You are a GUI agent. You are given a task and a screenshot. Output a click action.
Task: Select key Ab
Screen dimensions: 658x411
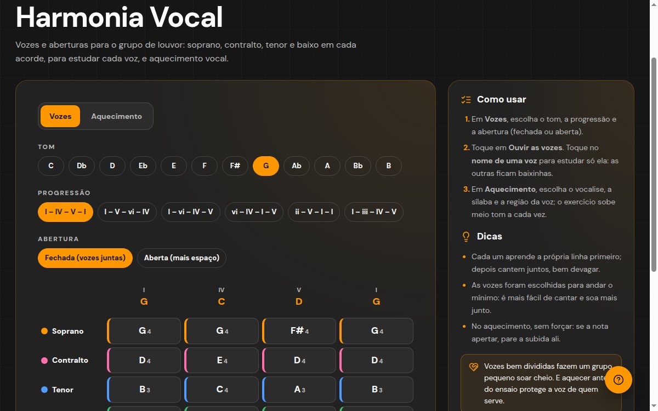[297, 166]
